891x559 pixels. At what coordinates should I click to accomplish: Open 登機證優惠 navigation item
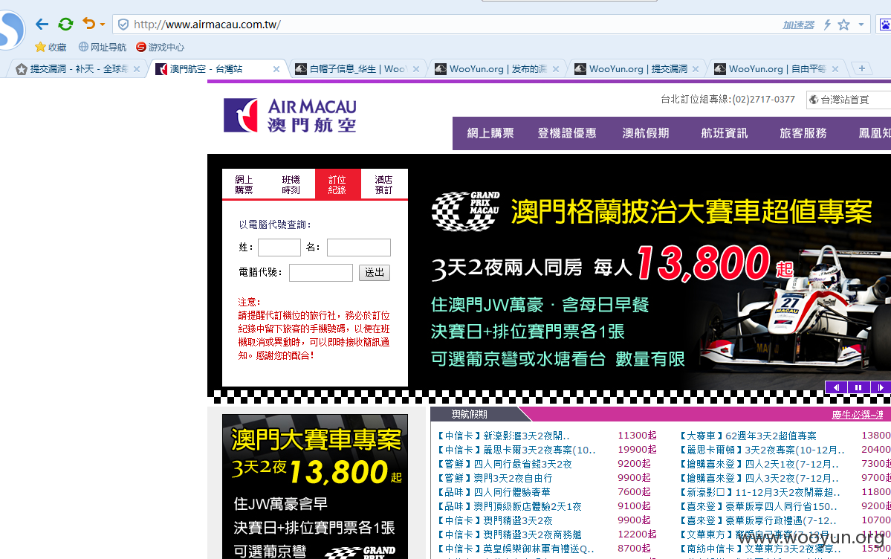tap(567, 133)
